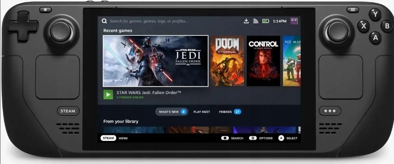The image size is (394, 164).
Task: Click the Search hint in footer
Action: click(232, 138)
